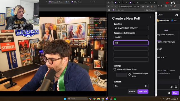Click the poll Question input field
180x101 pixels.
coord(131,28)
